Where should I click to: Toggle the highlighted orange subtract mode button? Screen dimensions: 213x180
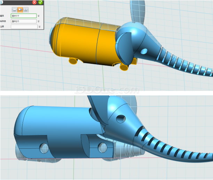(x=20, y=9)
